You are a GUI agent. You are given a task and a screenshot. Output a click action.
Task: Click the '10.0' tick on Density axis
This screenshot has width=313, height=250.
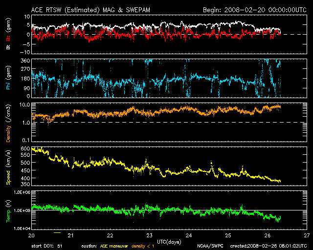[25, 104]
